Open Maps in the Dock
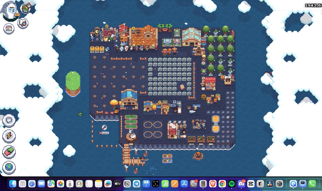This screenshot has width=322, height=191. (51, 184)
